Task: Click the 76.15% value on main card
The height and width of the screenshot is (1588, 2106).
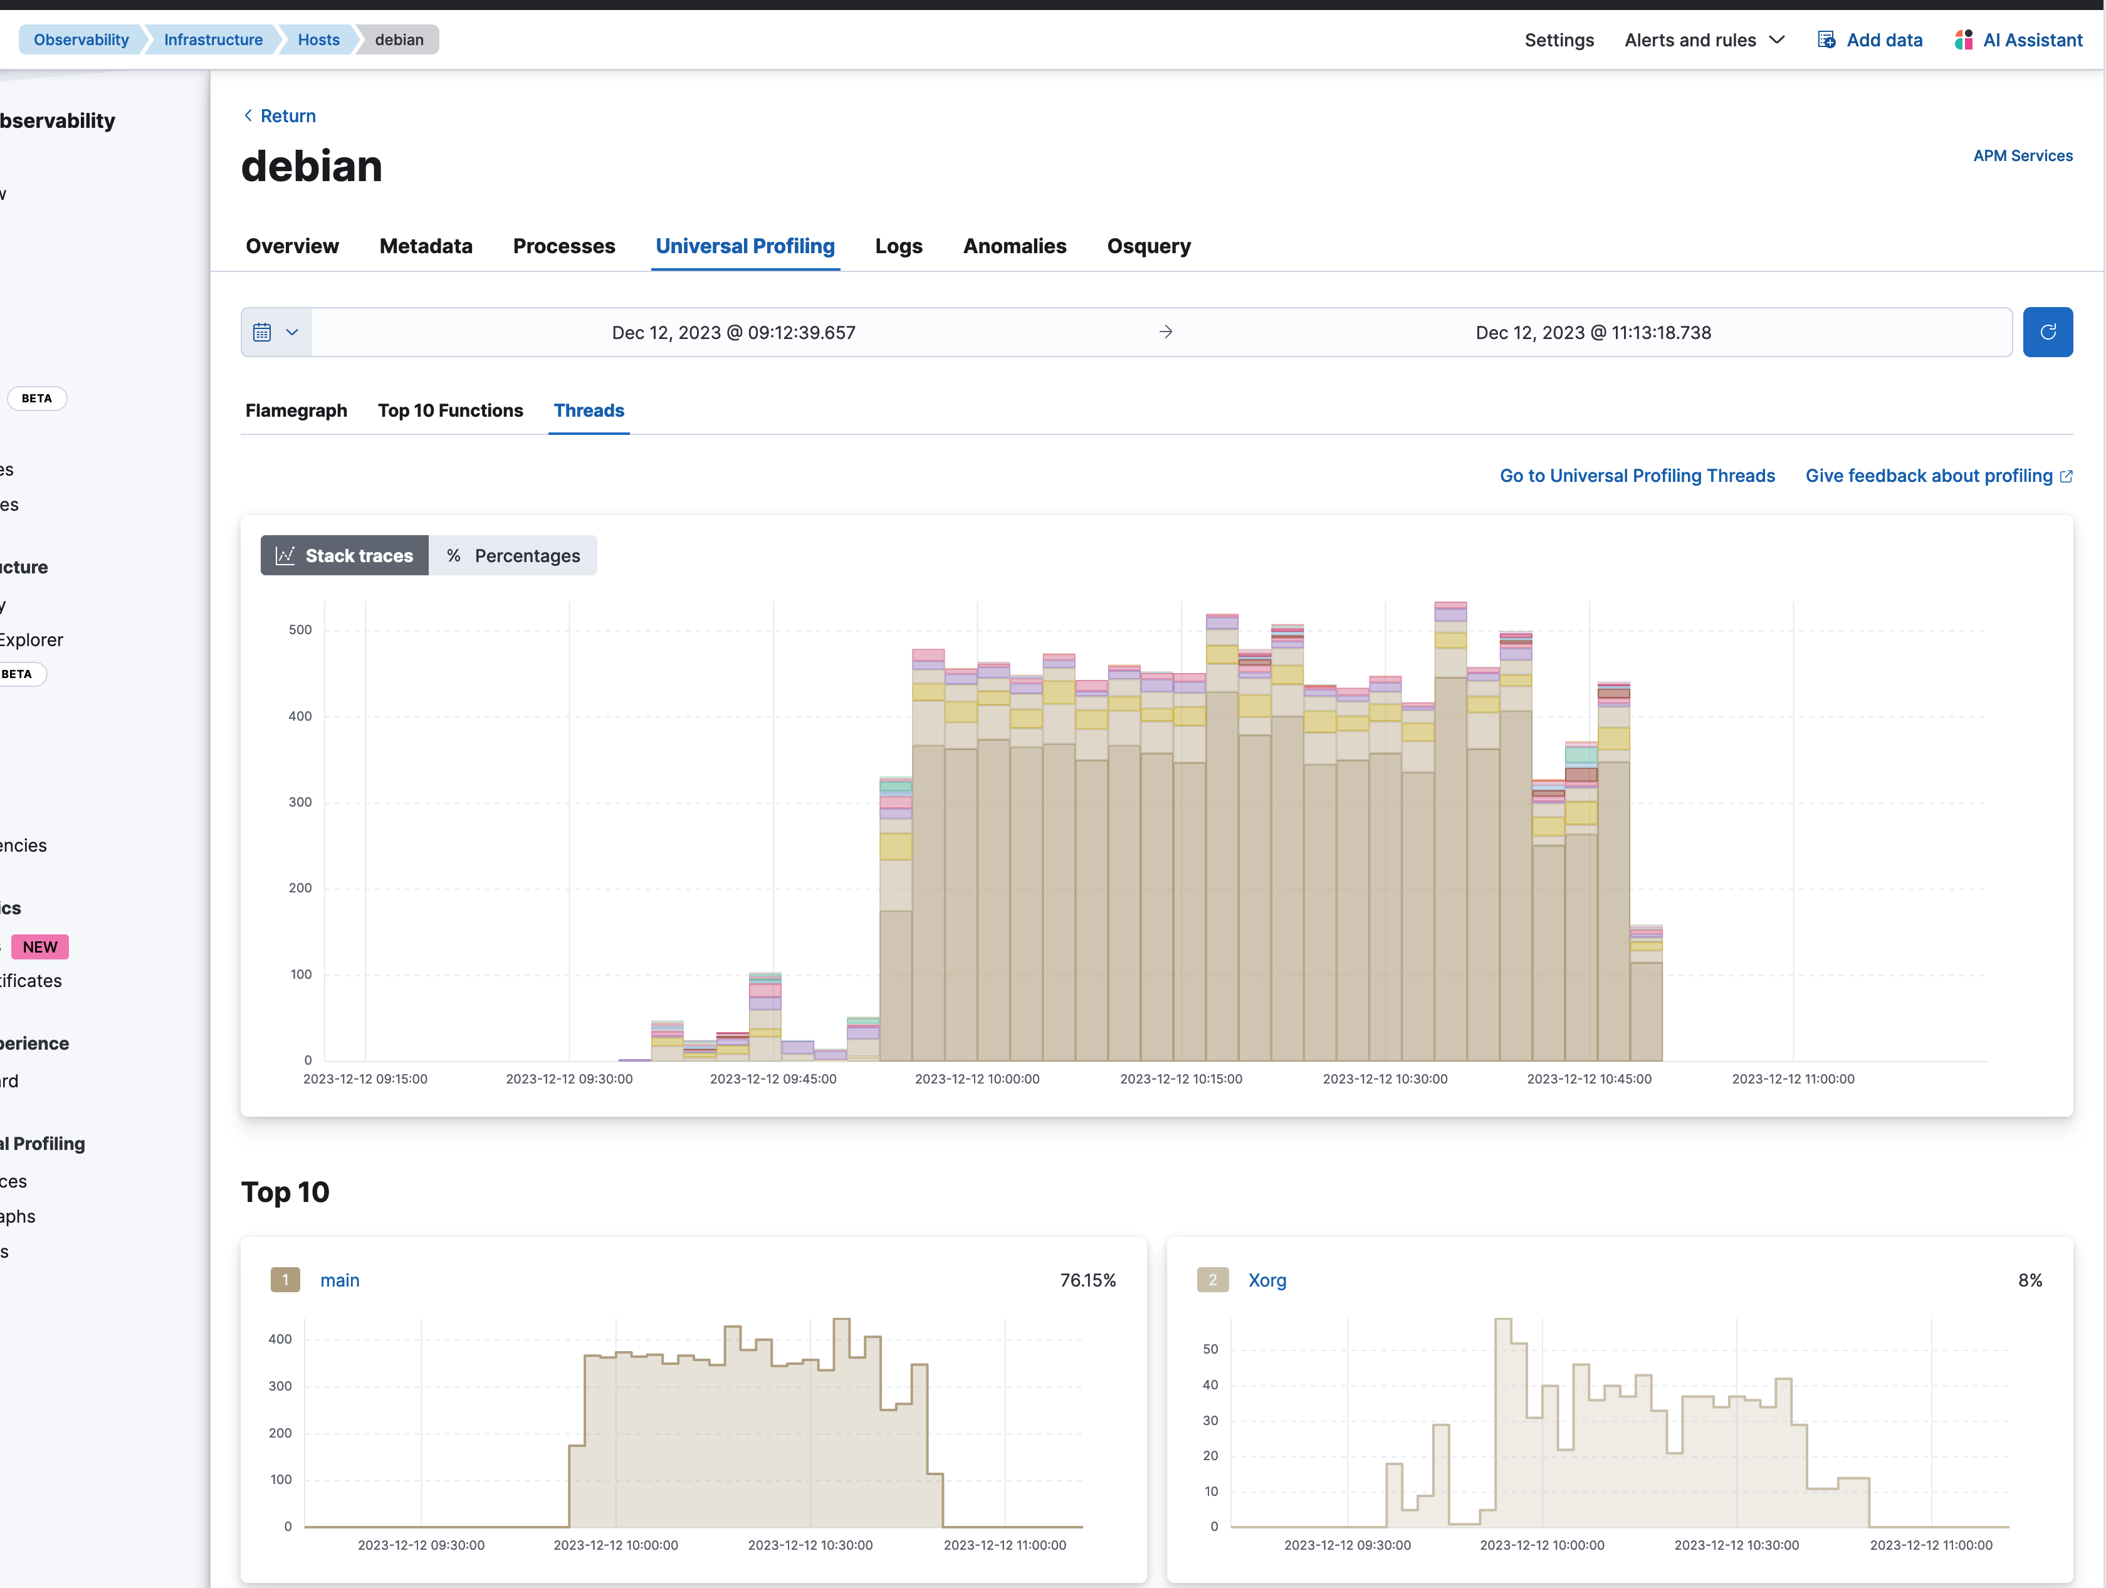Action: [1087, 1280]
